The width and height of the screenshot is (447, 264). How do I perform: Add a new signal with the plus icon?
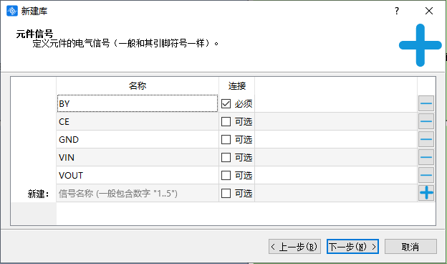coord(426,193)
